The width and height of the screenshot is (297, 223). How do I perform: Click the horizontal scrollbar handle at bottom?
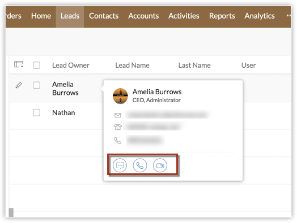coord(11,212)
